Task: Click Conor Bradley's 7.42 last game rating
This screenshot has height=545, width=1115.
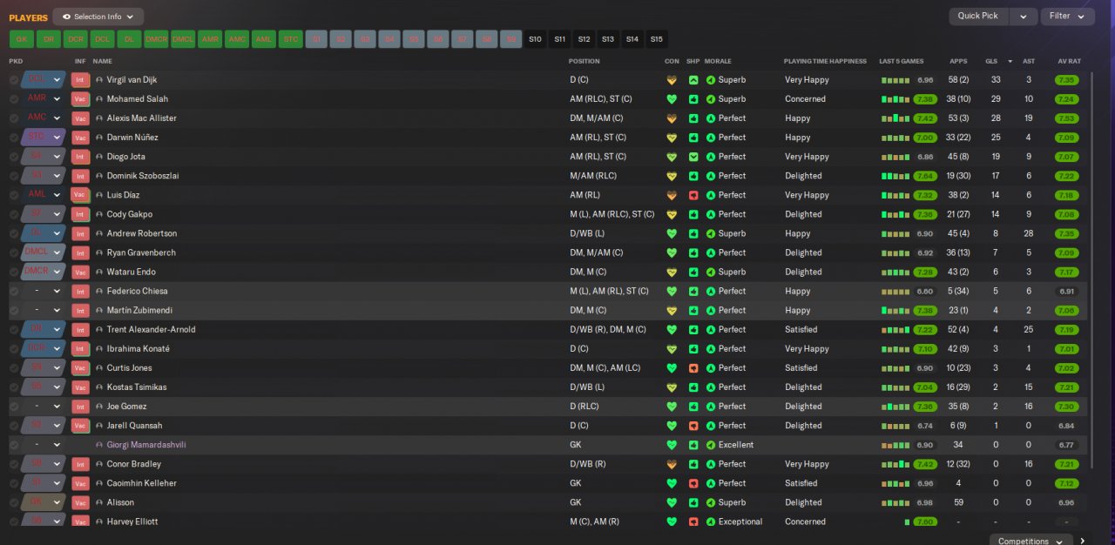Action: [x=925, y=464]
